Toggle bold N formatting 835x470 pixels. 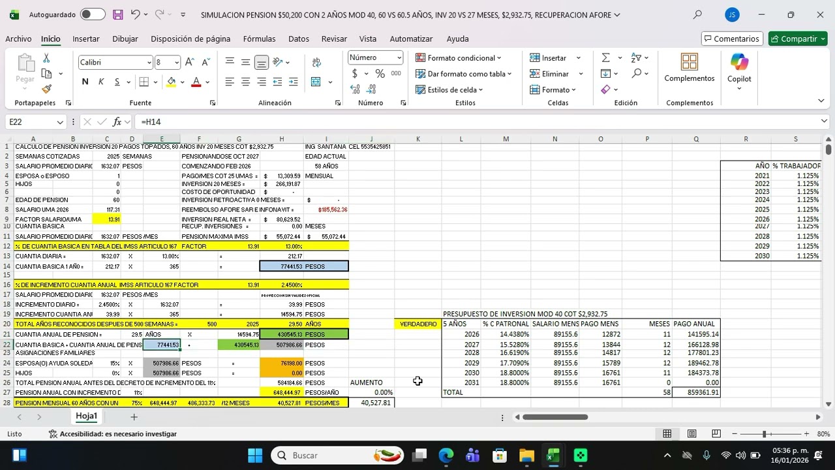[x=85, y=82]
